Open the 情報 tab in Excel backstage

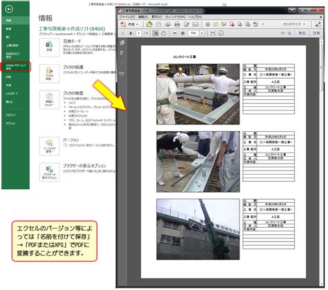tap(15, 21)
